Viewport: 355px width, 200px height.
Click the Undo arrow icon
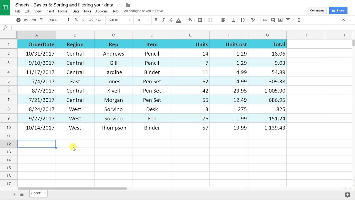point(26,20)
